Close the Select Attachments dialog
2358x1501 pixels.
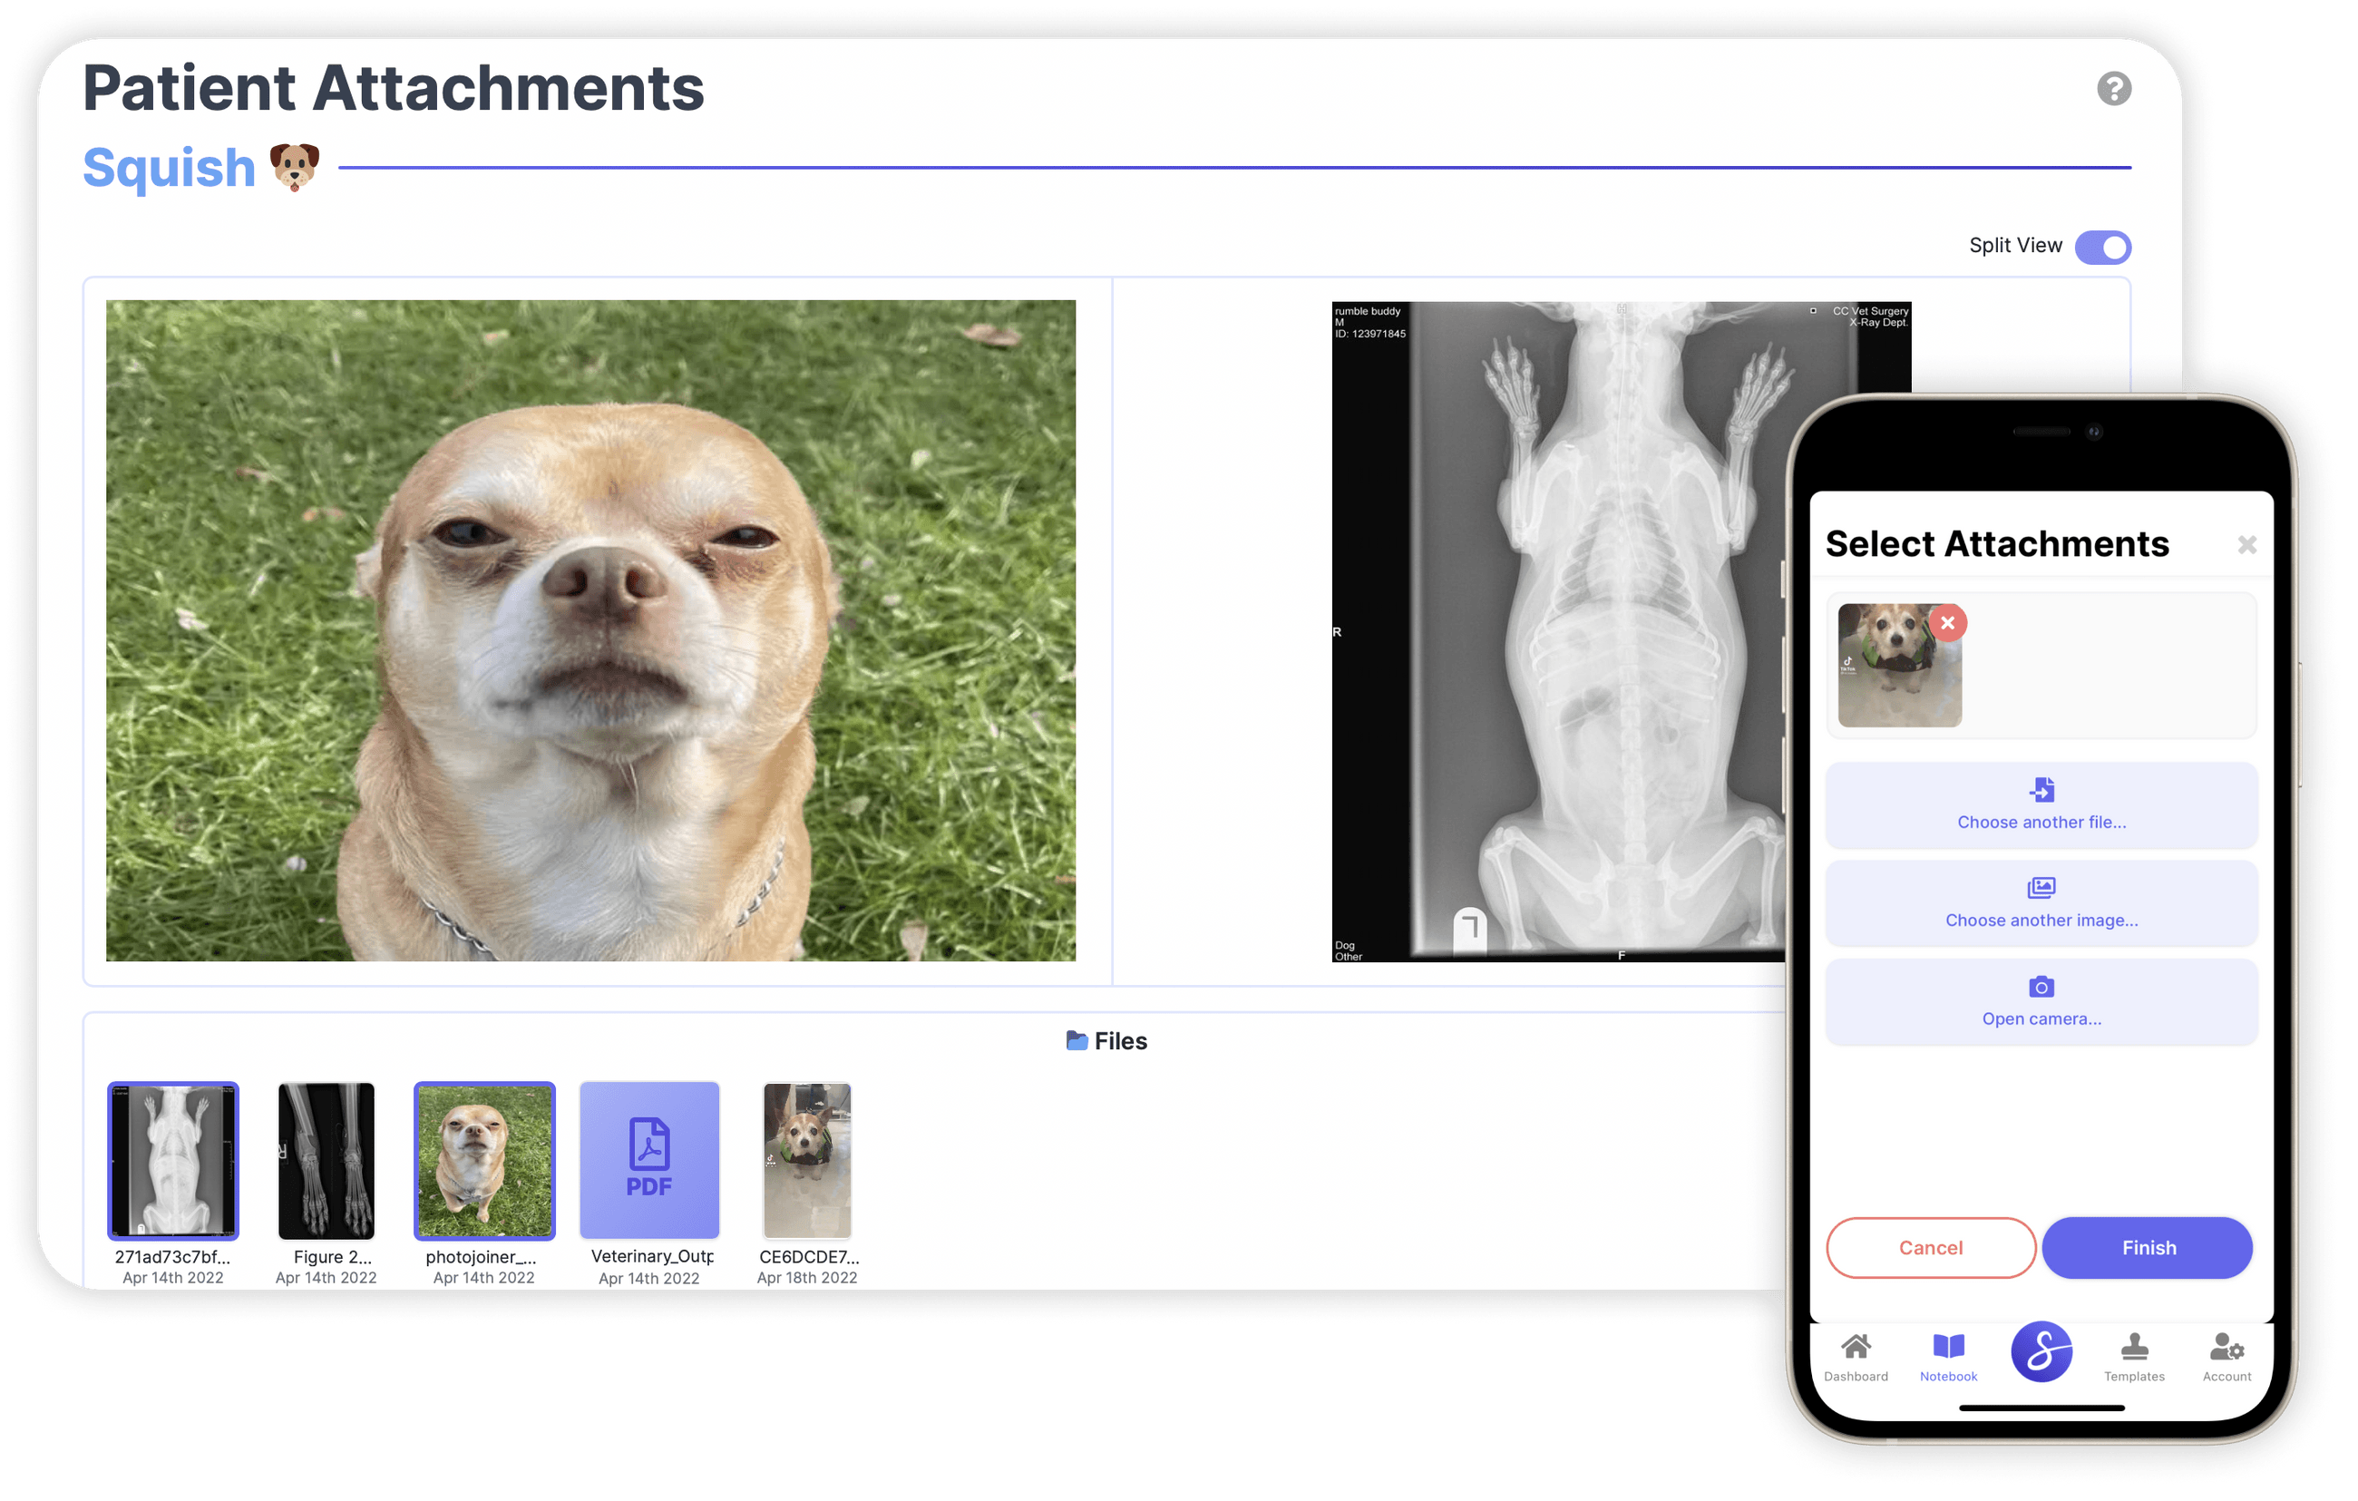[2246, 544]
